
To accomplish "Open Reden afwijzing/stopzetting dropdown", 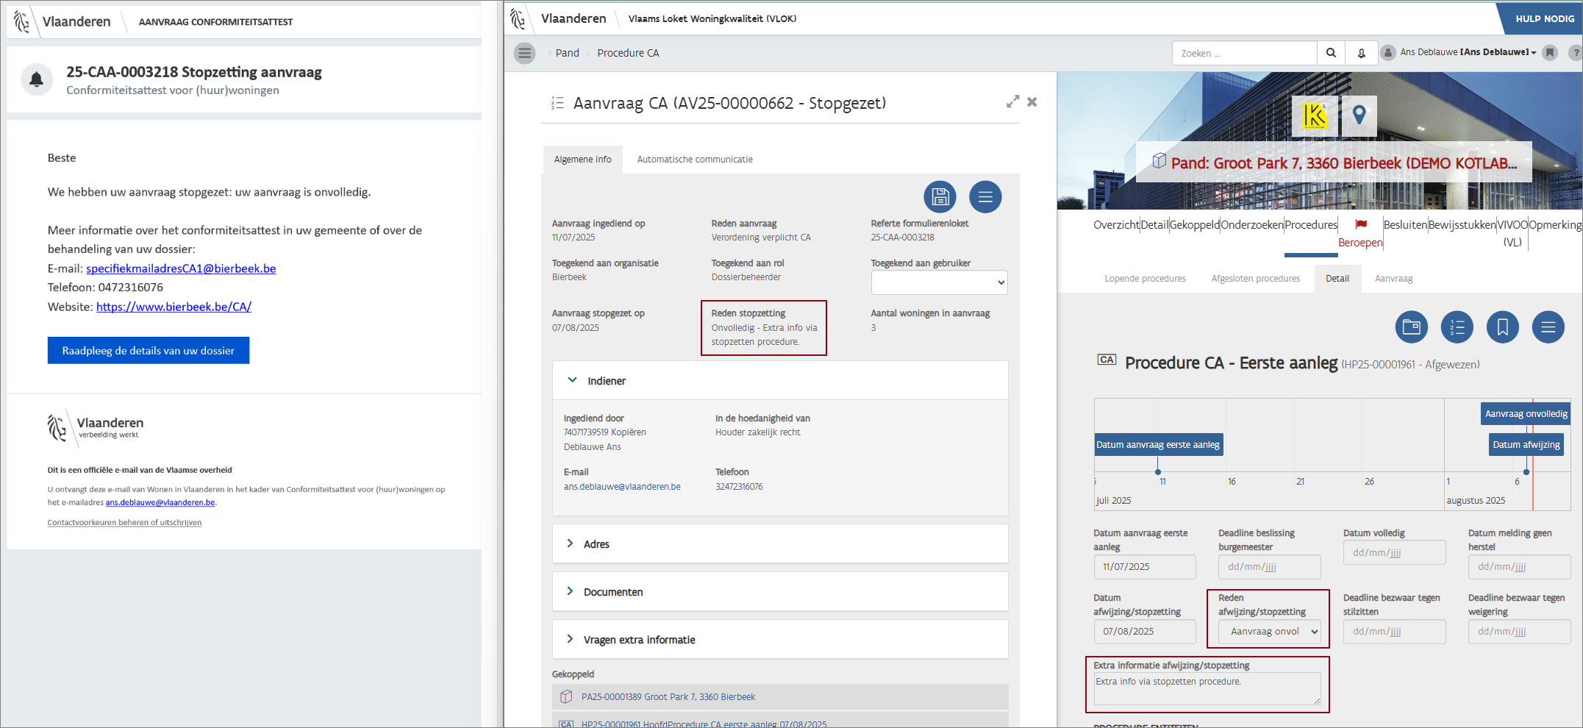I will (x=1269, y=632).
